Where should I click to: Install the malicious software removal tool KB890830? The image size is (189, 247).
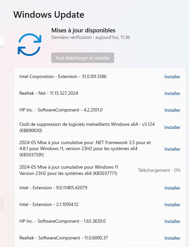(x=172, y=127)
